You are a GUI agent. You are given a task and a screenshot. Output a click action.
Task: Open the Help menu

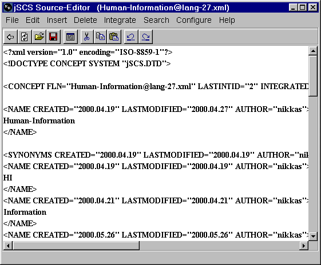227,20
